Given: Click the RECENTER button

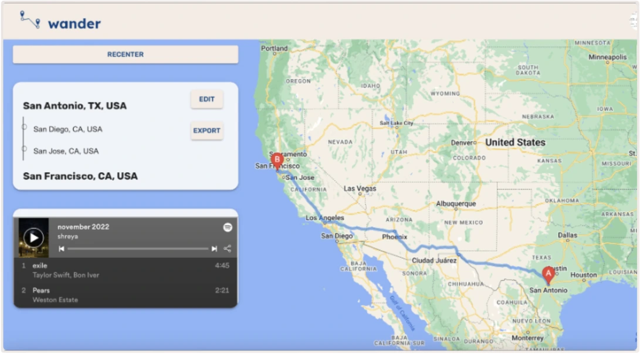Looking at the screenshot, I should (x=126, y=55).
